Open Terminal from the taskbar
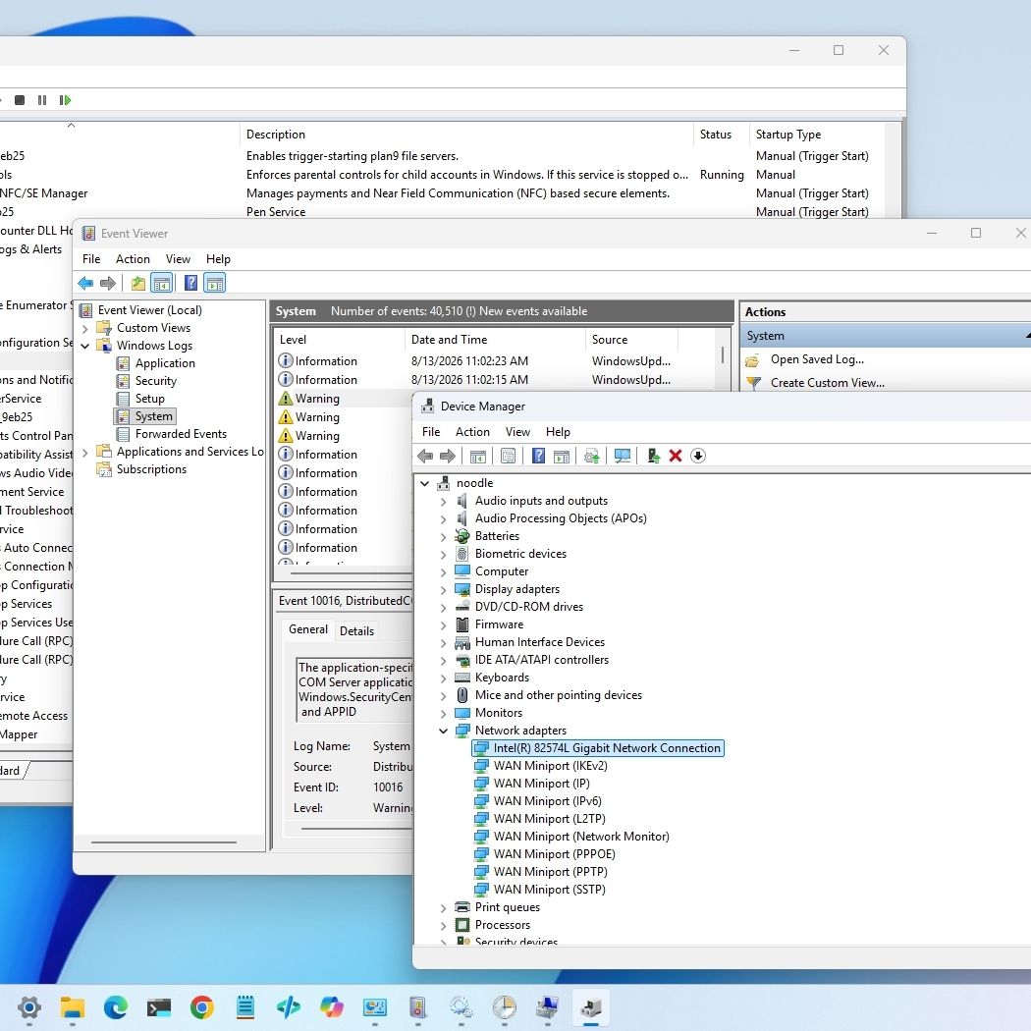 (158, 1006)
